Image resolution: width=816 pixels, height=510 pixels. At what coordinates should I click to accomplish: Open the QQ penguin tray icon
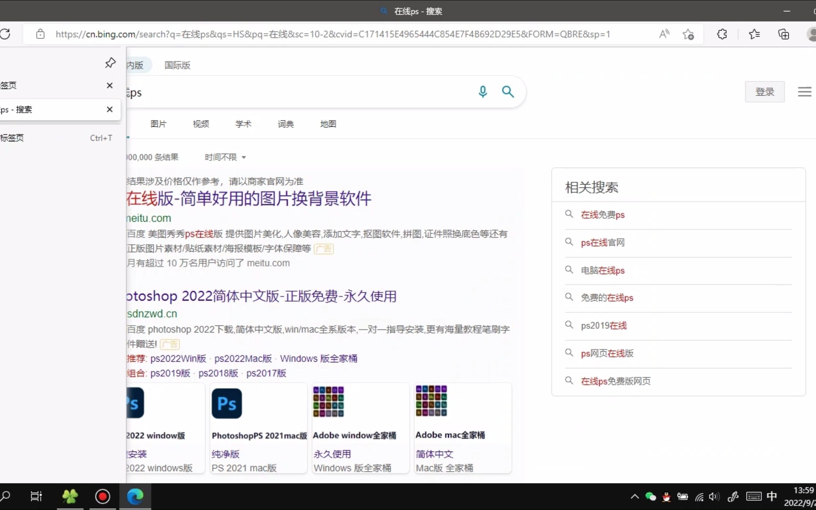[666, 497]
